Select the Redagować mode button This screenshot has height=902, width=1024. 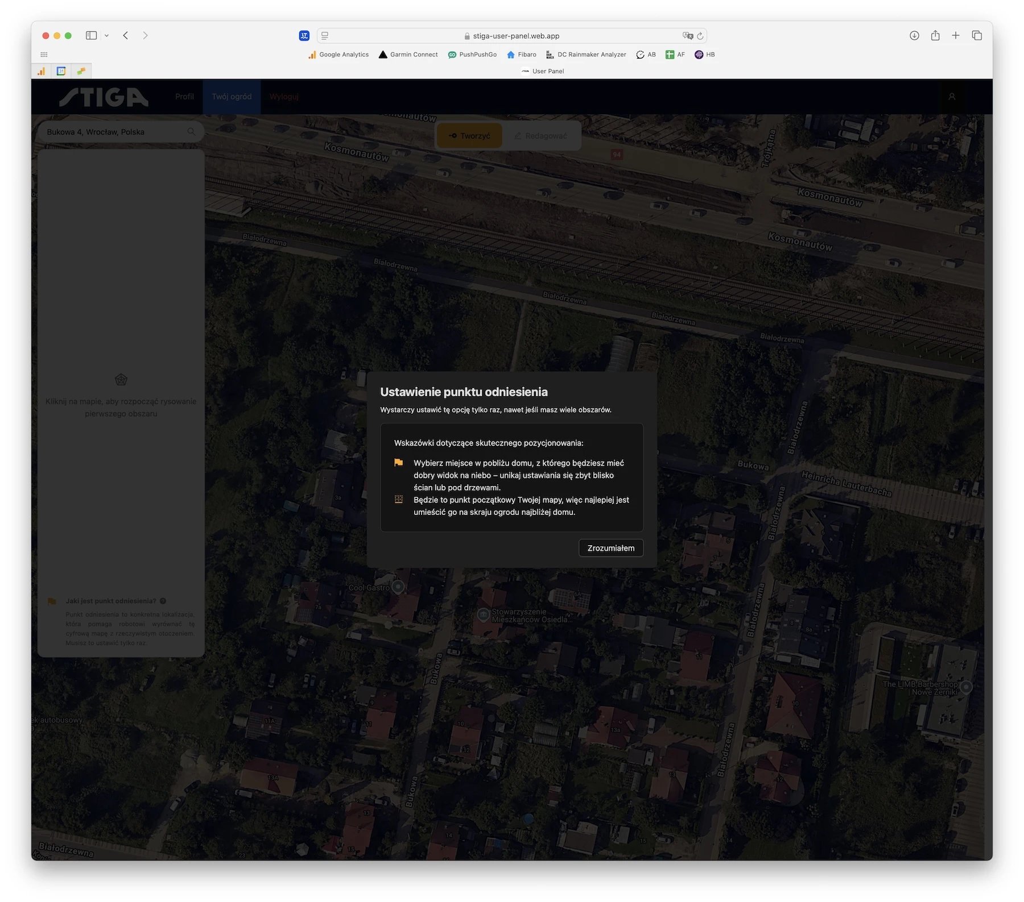click(540, 136)
